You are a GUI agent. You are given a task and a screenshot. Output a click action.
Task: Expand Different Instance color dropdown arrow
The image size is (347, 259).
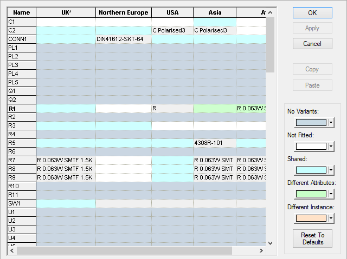pos(331,218)
